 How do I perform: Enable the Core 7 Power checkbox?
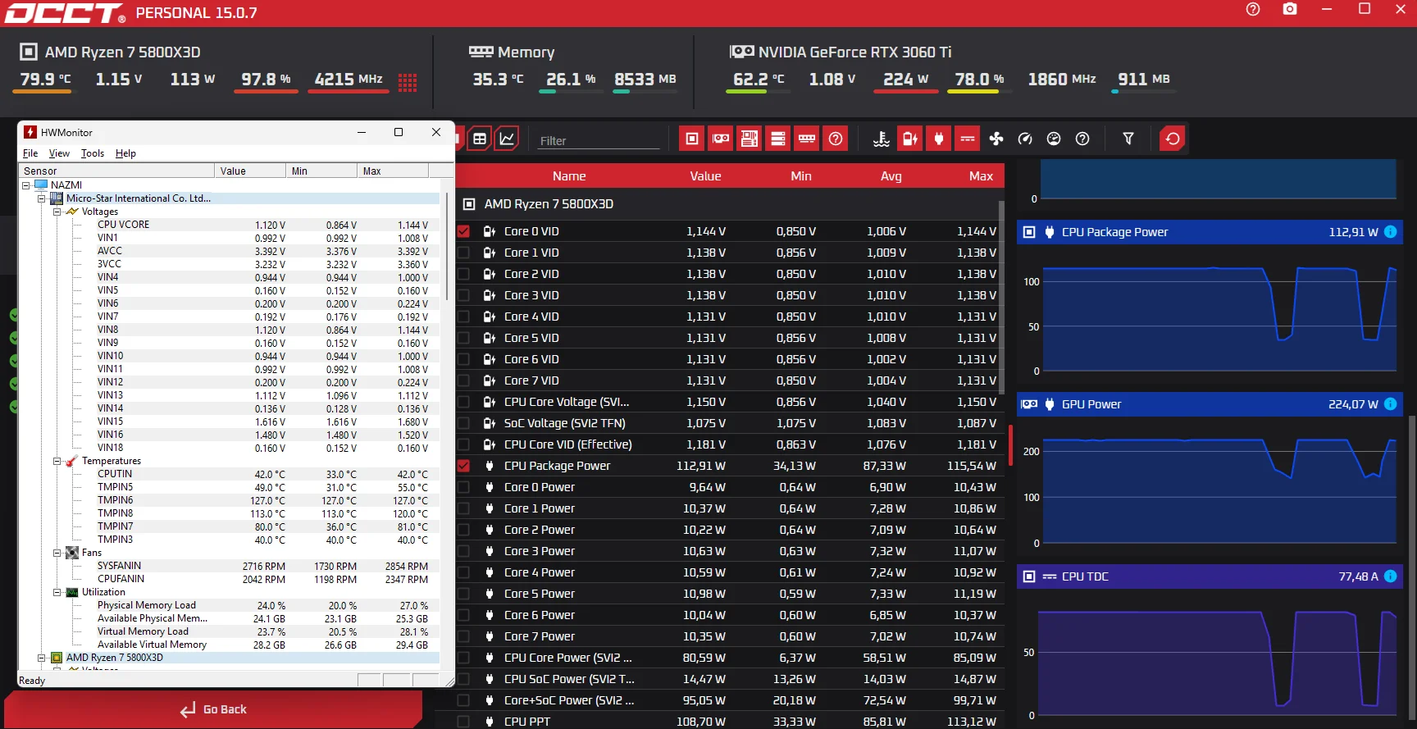[x=464, y=636]
